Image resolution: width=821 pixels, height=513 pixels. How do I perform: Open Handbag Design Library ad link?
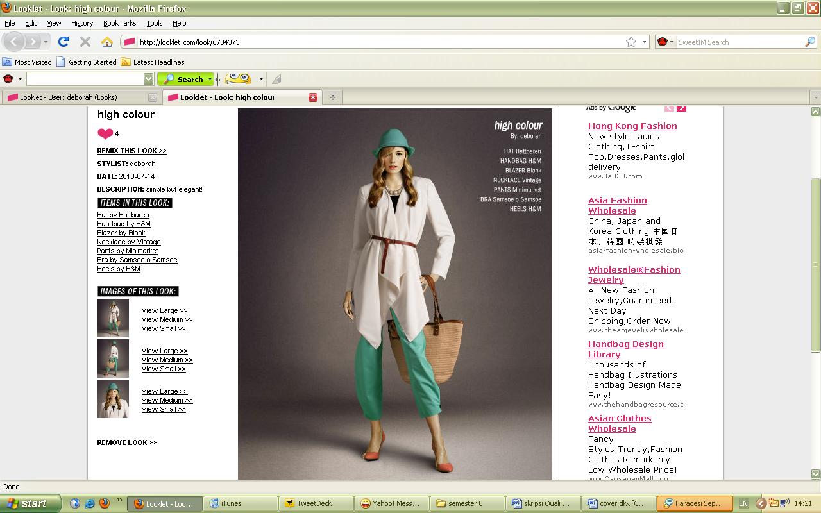pyautogui.click(x=626, y=349)
